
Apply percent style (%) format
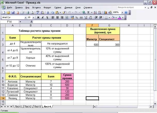[x=77, y=17]
